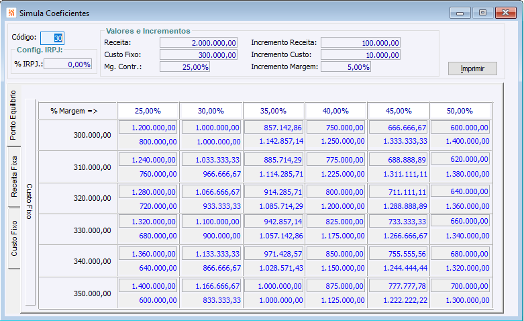Select the Custo Fixo vertical tab
Screen dimensions: 524x321
(x=14, y=238)
